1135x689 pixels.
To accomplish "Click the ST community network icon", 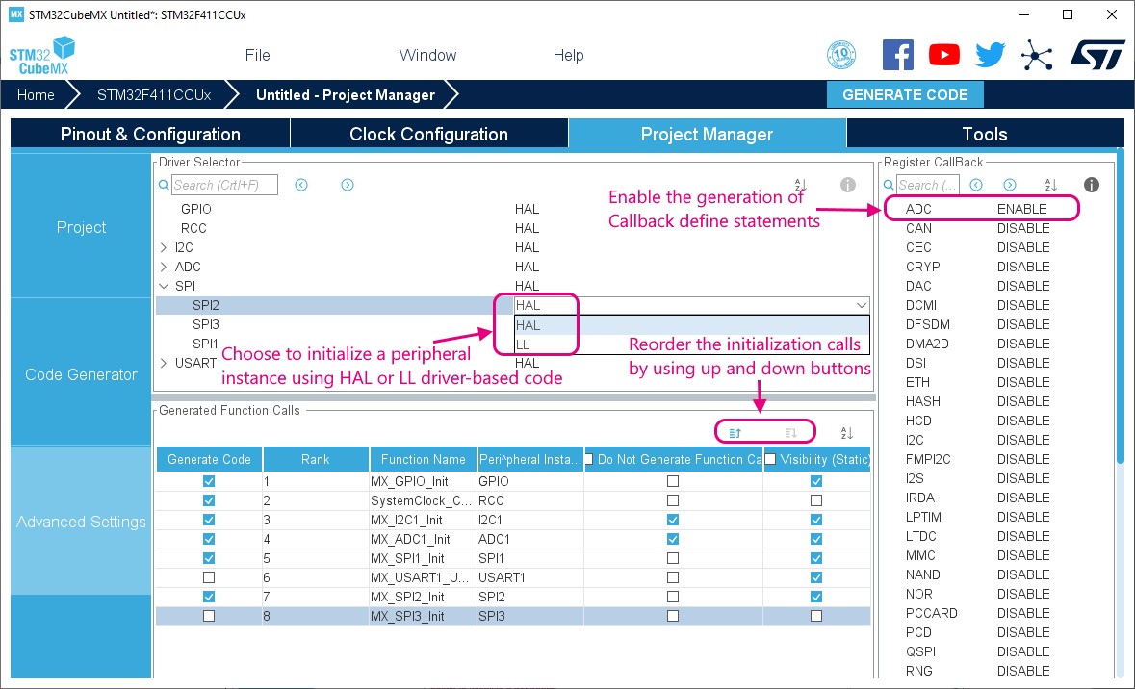I will (x=1037, y=55).
